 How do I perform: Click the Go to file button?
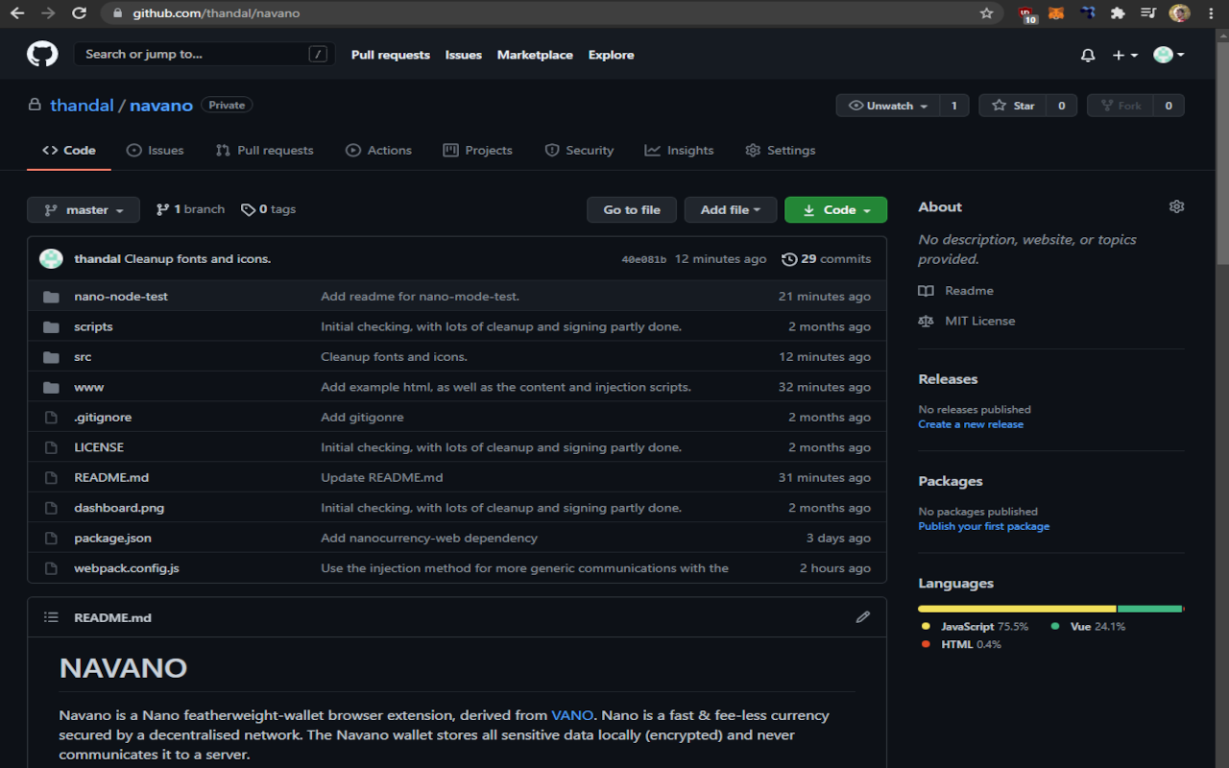[631, 210]
